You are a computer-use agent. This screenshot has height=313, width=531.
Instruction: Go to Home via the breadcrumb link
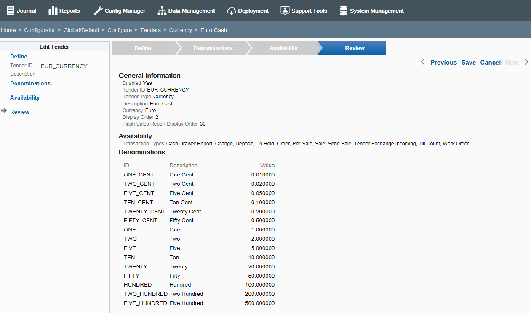pyautogui.click(x=8, y=30)
